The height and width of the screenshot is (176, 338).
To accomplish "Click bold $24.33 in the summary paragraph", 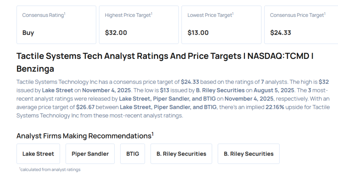I will pos(190,82).
